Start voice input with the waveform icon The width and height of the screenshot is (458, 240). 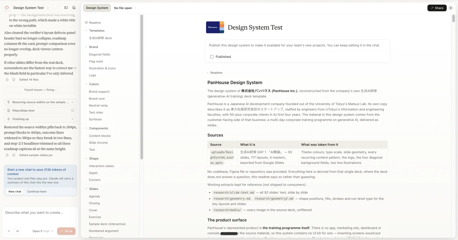click(18, 231)
